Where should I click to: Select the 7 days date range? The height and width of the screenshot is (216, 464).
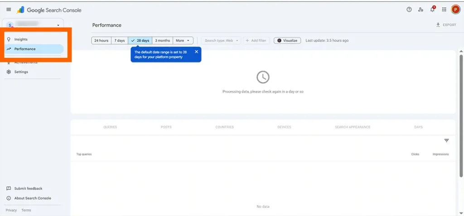(x=120, y=40)
